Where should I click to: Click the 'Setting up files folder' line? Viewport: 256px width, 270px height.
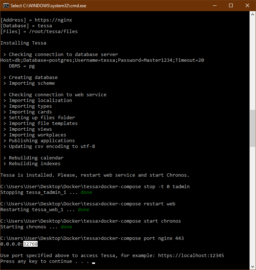[x=39, y=118]
